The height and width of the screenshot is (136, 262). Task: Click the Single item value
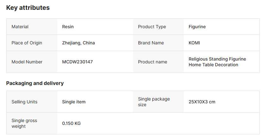pos(74,102)
